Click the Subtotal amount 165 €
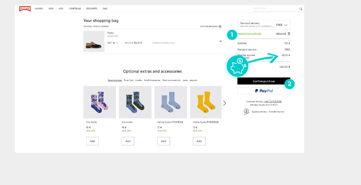This screenshot has width=361, height=185. tap(287, 43)
